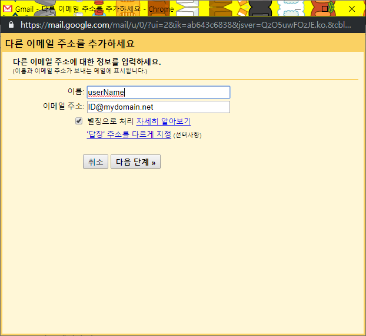The height and width of the screenshot is (336, 366).
Task: Click note (이름과 이메일 주소가 보내는 메일에 표시됩니다.)
Action: 80,71
